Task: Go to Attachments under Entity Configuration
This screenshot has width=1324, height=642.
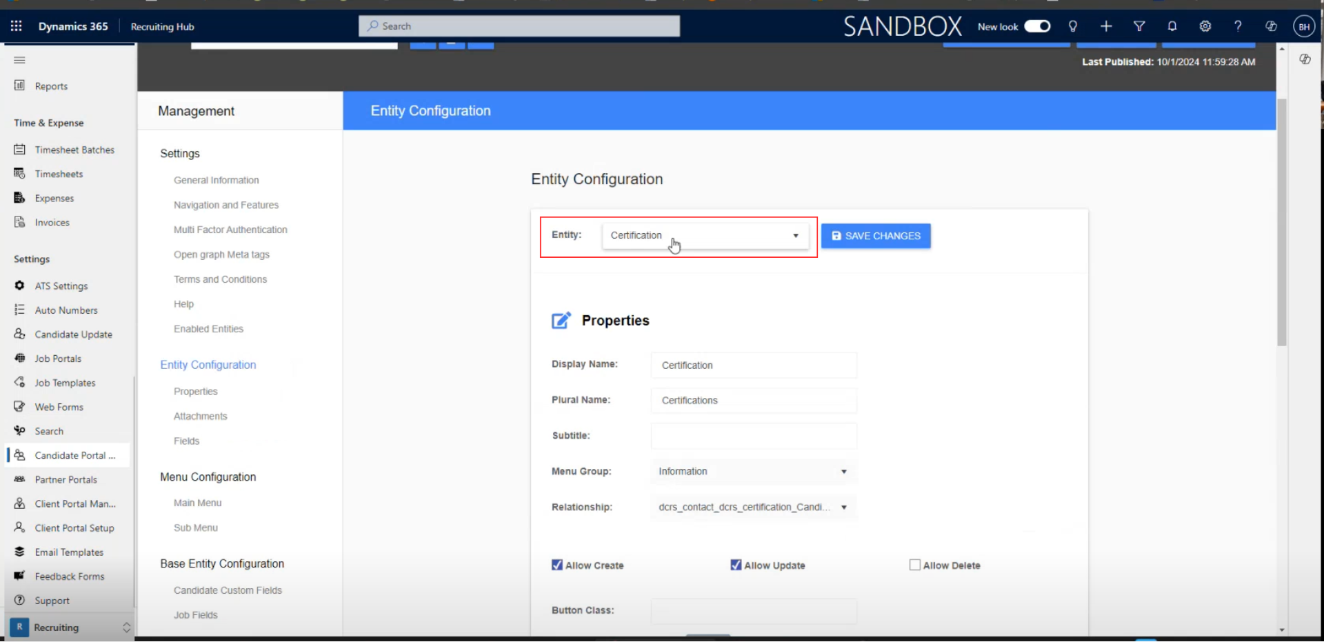Action: (x=200, y=417)
